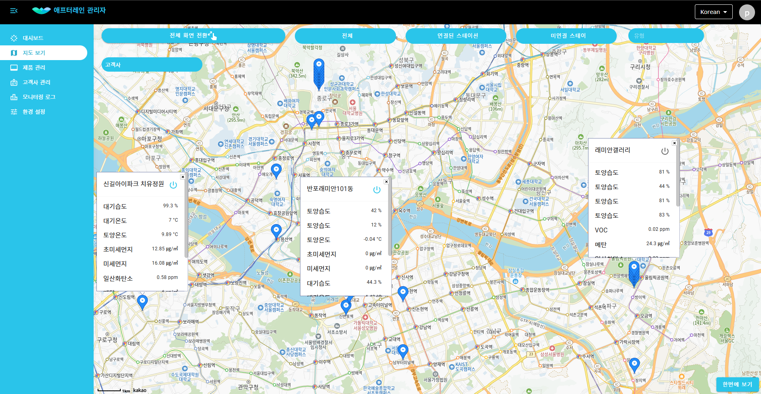This screenshot has width=761, height=394.
Task: Click the map marker at 용산역
Action: (x=276, y=232)
